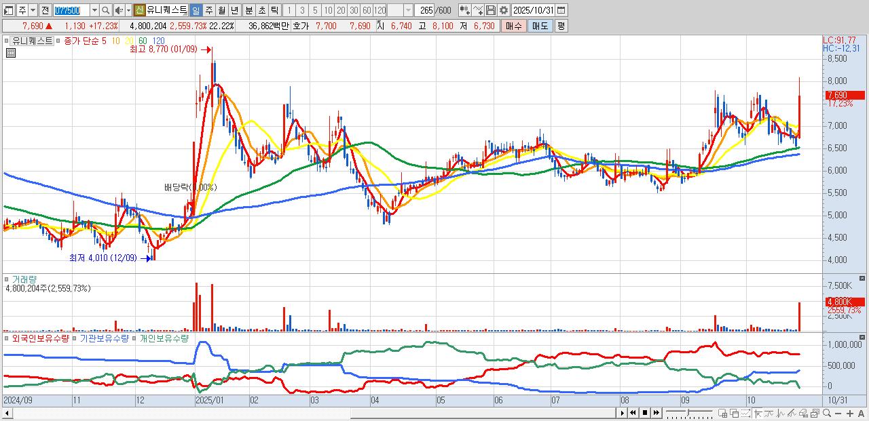Click the red 7,690 price marker on axis
This screenshot has width=869, height=421.
point(845,95)
